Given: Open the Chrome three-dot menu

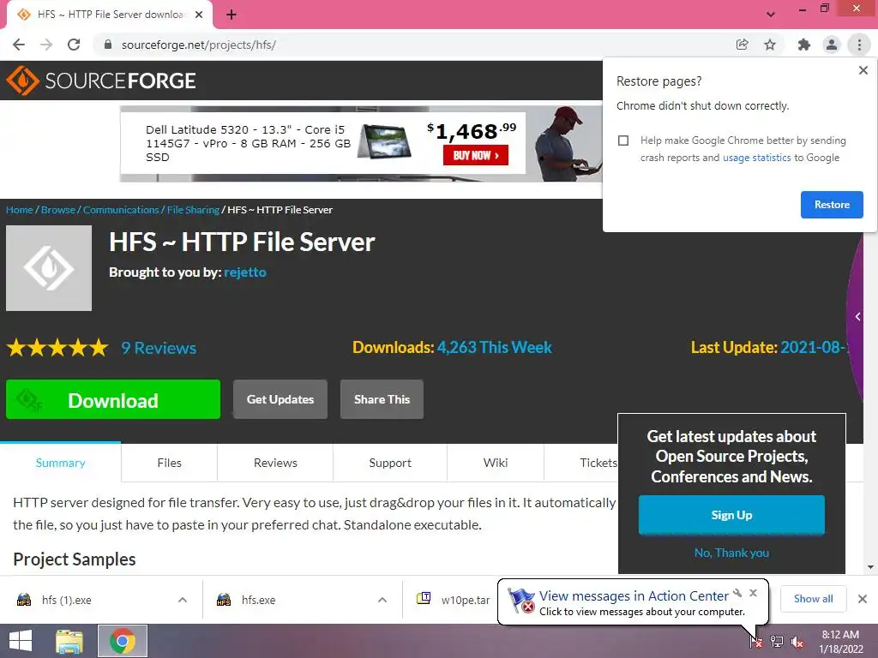Looking at the screenshot, I should pyautogui.click(x=859, y=45).
